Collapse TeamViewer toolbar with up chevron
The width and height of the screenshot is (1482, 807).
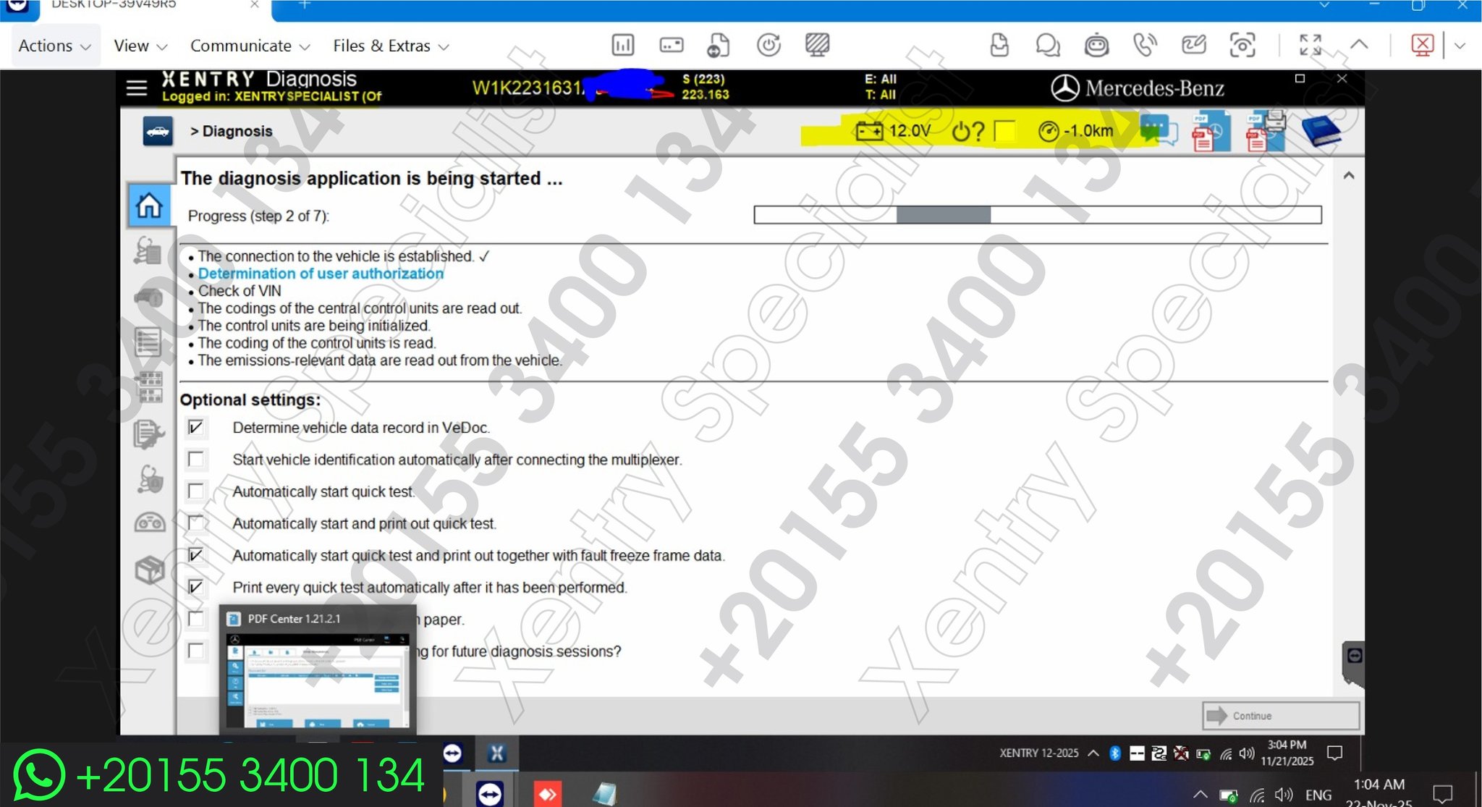1359,45
